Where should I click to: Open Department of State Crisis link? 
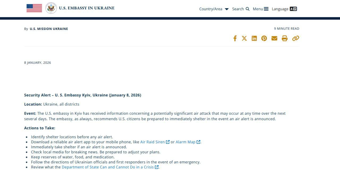click(108, 167)
